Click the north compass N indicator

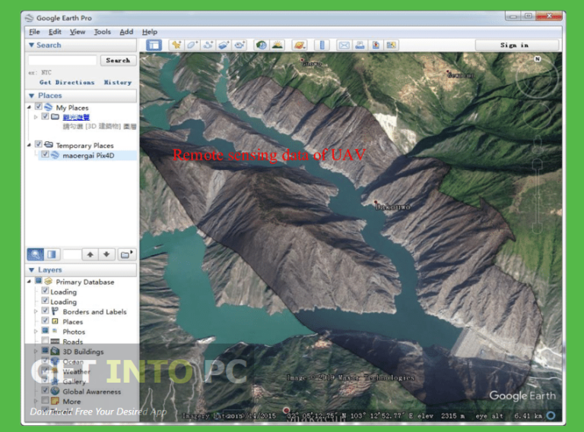(x=538, y=59)
